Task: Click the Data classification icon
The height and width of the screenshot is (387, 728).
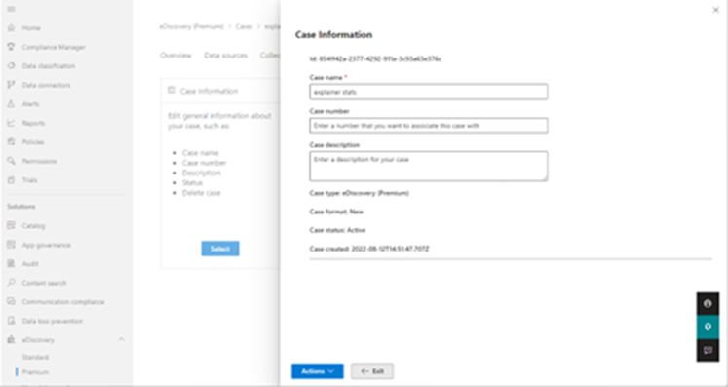Action: coord(11,66)
